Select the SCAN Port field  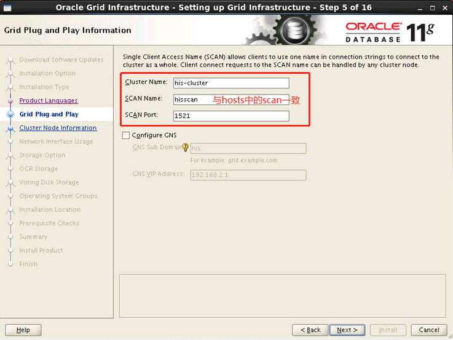(231, 116)
